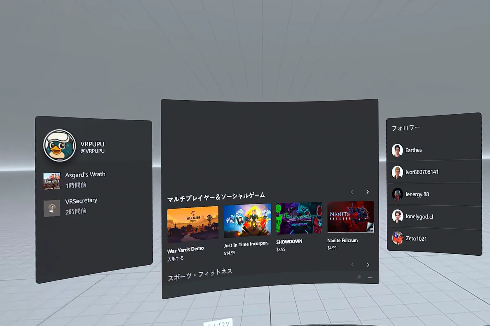Show previous sports and fitness items
490x326 pixels.
[353, 265]
